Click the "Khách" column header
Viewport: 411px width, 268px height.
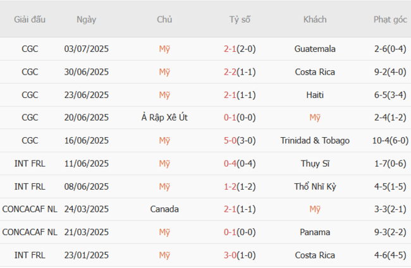pyautogui.click(x=315, y=20)
